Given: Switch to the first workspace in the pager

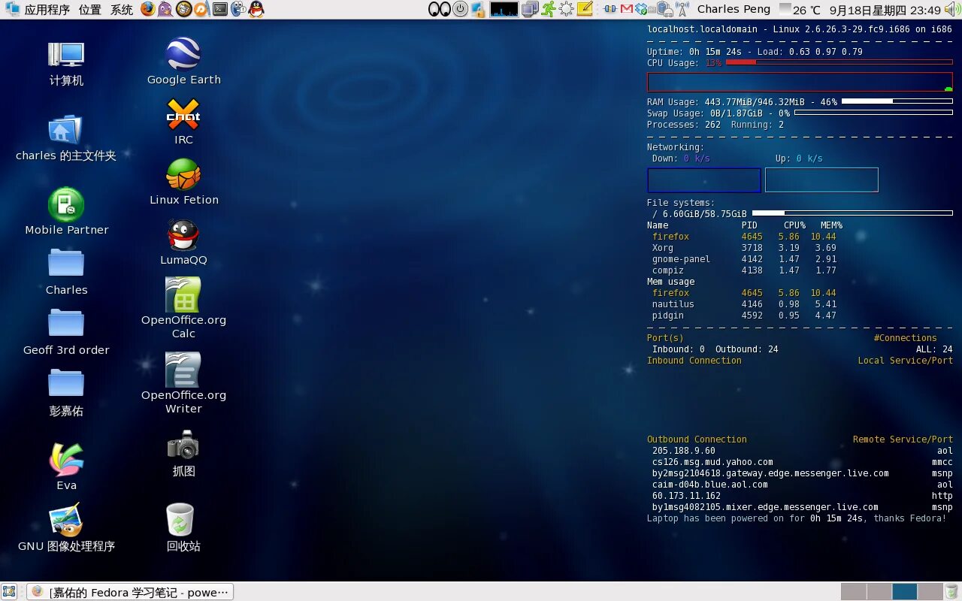Looking at the screenshot, I should (853, 591).
